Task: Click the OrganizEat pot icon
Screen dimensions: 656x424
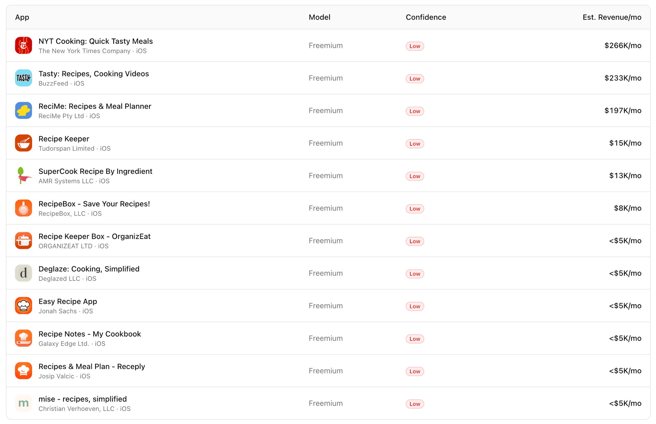Action: click(x=24, y=241)
